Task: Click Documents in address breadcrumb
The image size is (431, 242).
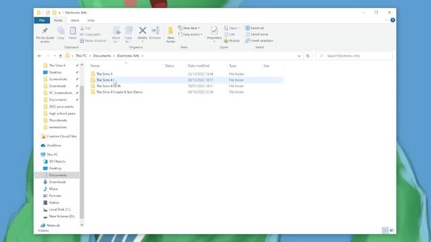Action: coord(102,56)
